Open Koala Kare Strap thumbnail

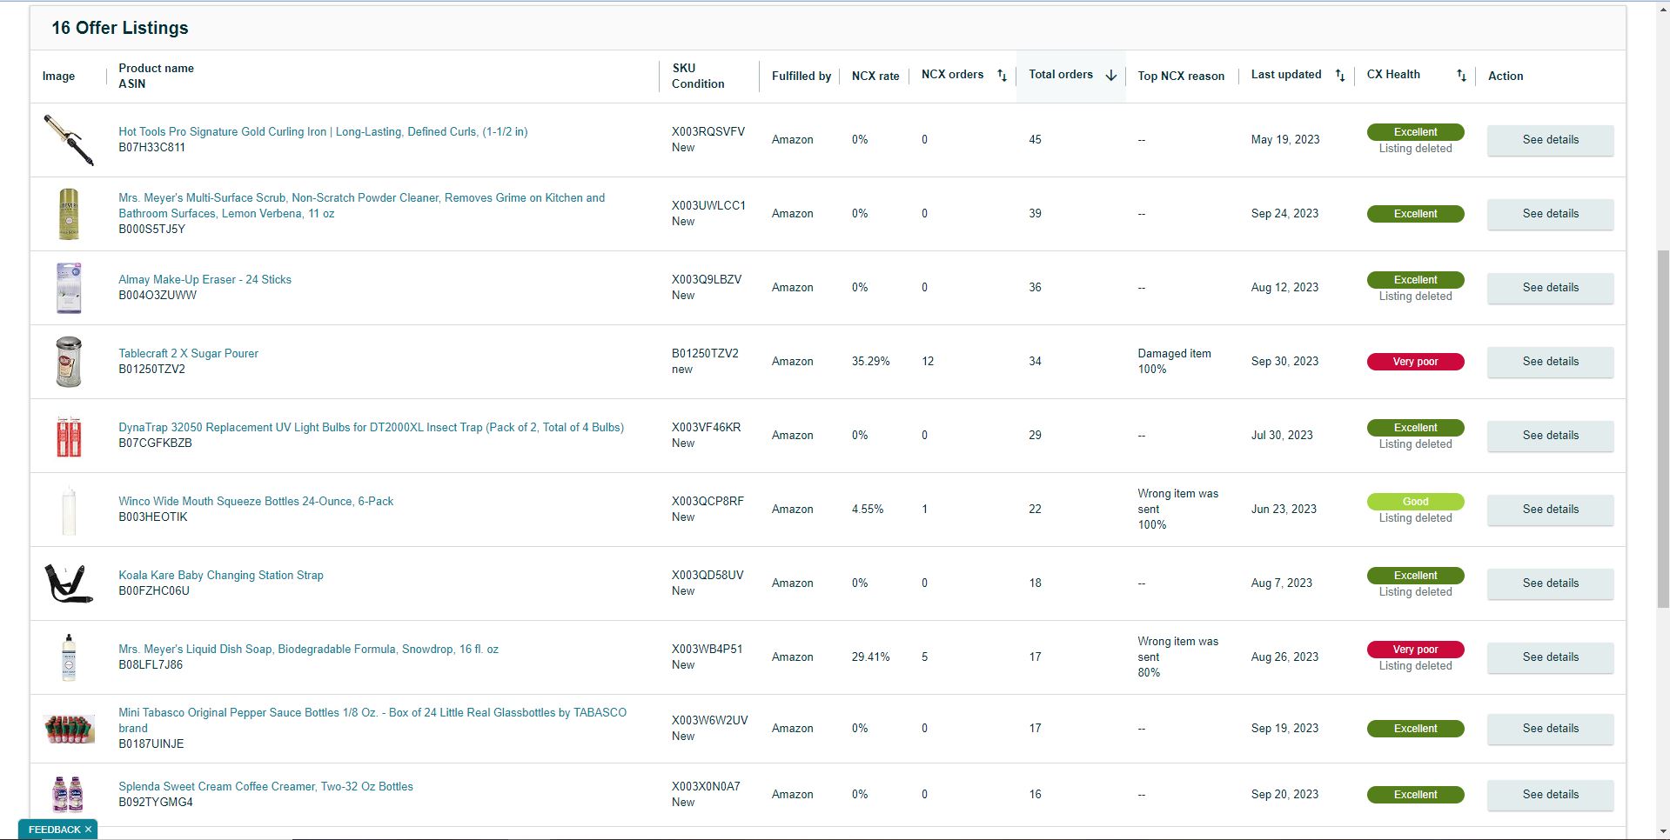(69, 583)
